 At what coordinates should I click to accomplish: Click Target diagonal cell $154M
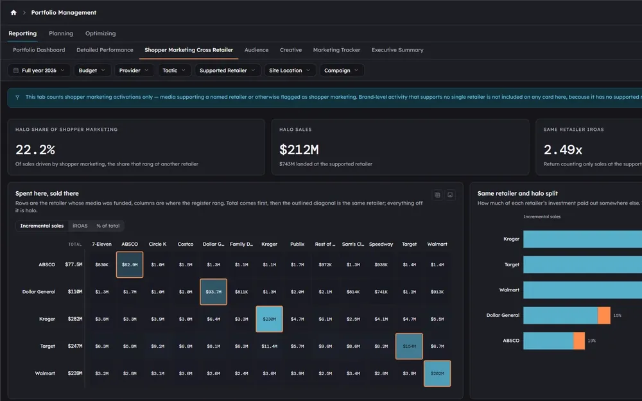point(409,346)
